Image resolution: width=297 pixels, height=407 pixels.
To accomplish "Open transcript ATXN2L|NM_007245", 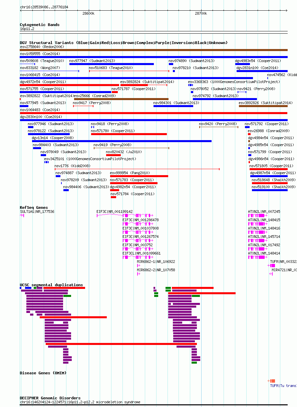I will (264, 212).
